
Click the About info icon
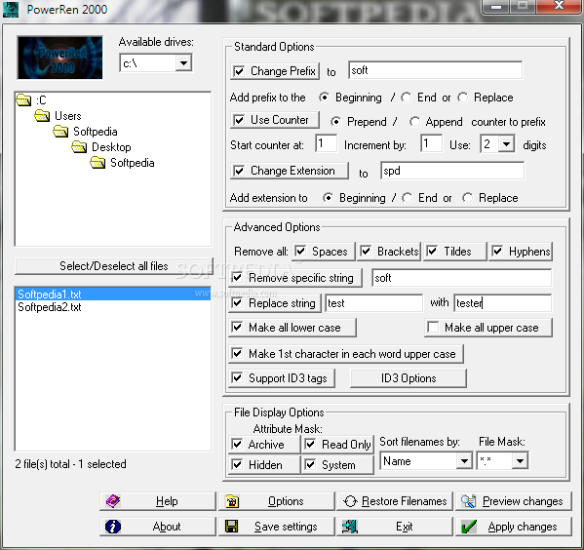click(x=113, y=527)
